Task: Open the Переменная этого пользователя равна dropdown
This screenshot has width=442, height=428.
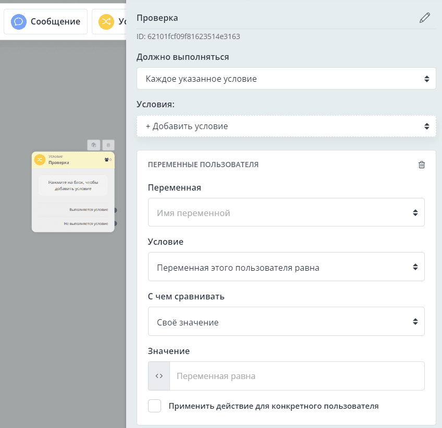Action: pyautogui.click(x=286, y=267)
